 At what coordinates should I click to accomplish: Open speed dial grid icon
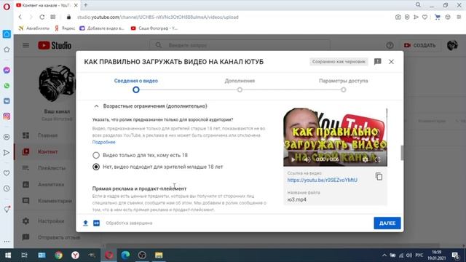click(53, 17)
